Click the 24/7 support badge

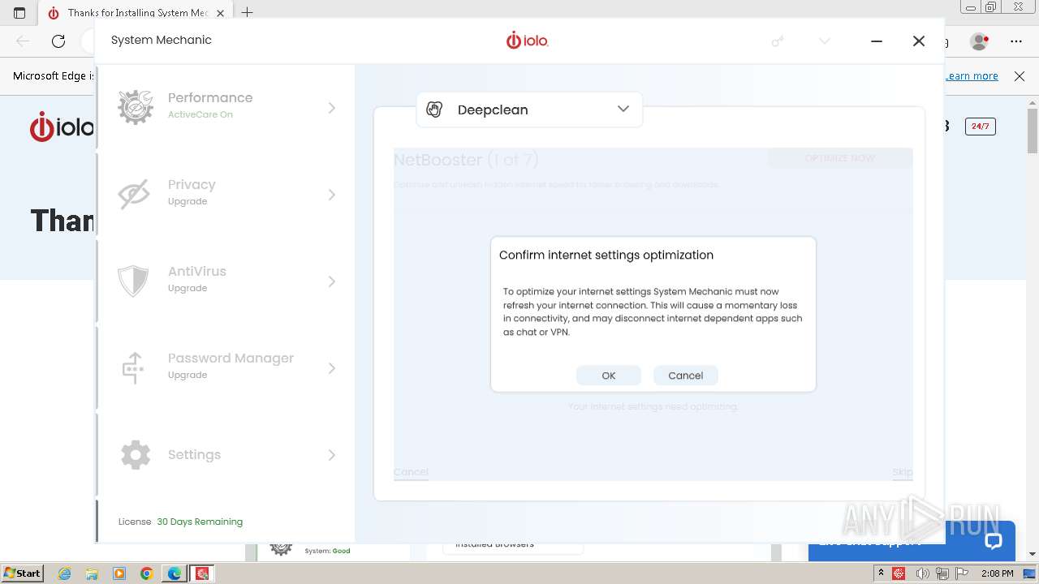coord(981,126)
